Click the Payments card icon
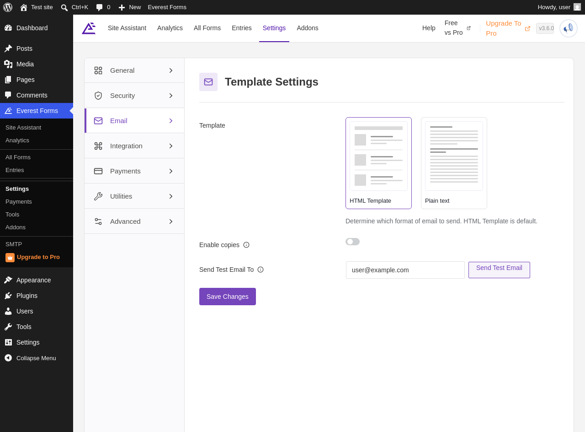 pos(98,171)
